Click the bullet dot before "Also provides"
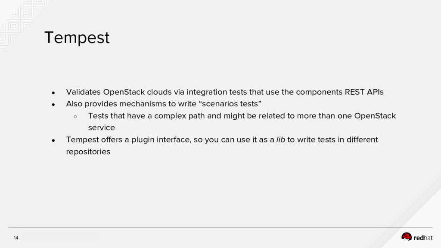The image size is (441, 248). [54, 104]
